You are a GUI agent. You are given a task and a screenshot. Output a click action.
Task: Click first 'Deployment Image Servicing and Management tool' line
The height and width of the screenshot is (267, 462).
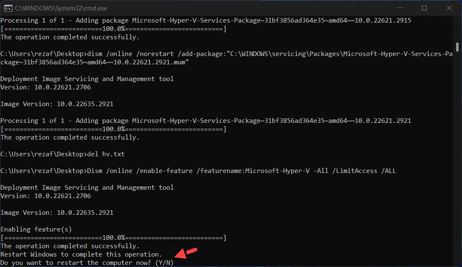[x=87, y=79]
